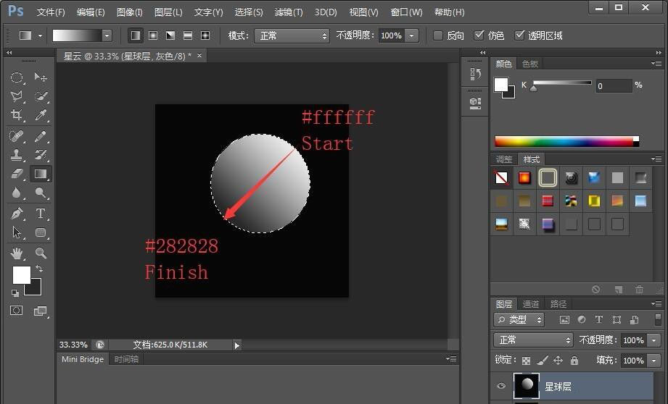Screen dimensions: 668x404
Task: Select the Healing Brush tool
Action: [17, 136]
